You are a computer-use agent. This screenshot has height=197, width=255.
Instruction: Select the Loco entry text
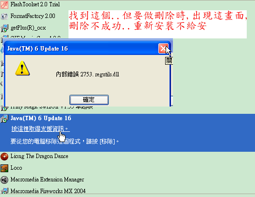(x=16, y=168)
